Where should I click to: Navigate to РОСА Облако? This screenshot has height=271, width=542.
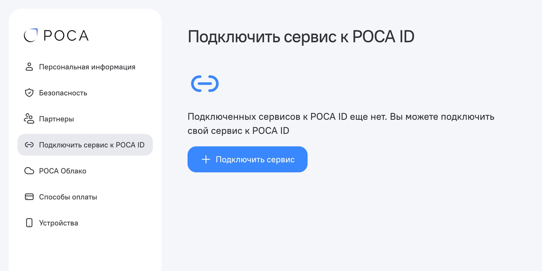pyautogui.click(x=63, y=171)
